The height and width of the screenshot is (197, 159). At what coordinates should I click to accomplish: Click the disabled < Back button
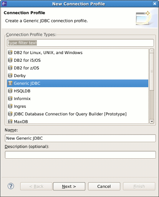[x=36, y=186]
